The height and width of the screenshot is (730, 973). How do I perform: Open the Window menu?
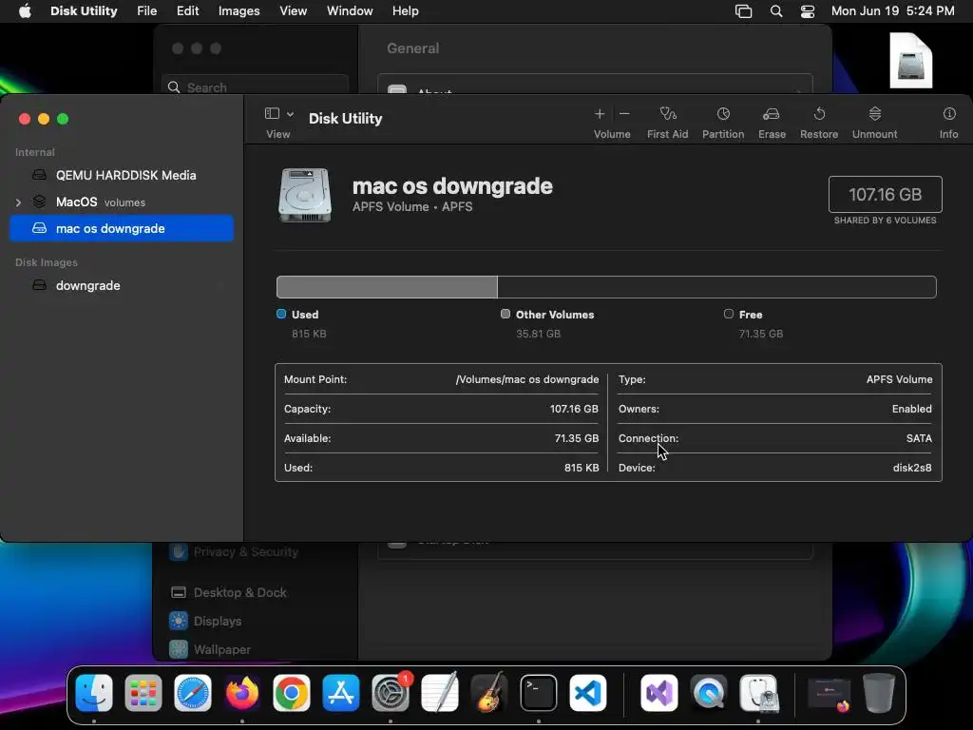(x=350, y=11)
